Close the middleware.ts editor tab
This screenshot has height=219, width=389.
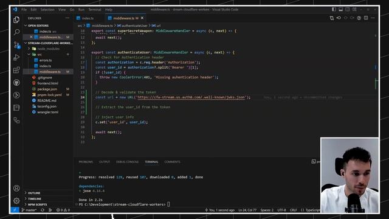(x=142, y=18)
